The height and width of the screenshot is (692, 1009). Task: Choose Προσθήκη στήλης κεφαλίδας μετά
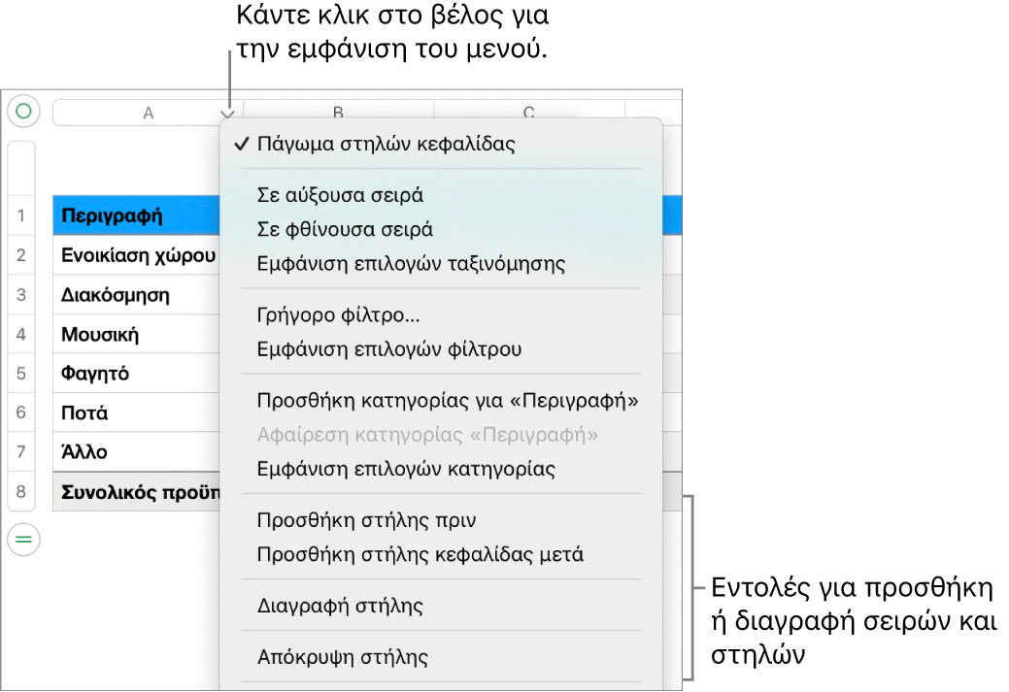[x=420, y=554]
